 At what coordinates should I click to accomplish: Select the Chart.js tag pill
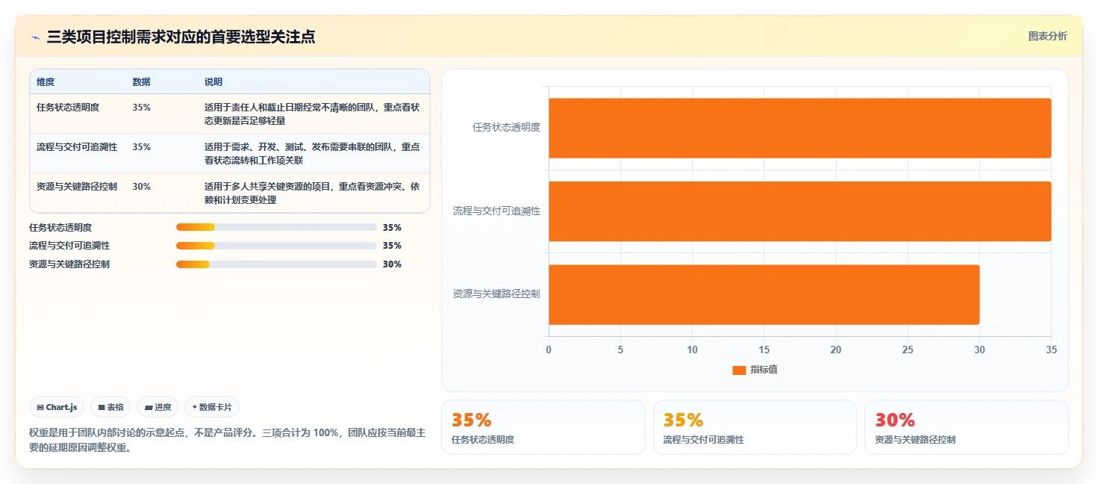coord(57,407)
